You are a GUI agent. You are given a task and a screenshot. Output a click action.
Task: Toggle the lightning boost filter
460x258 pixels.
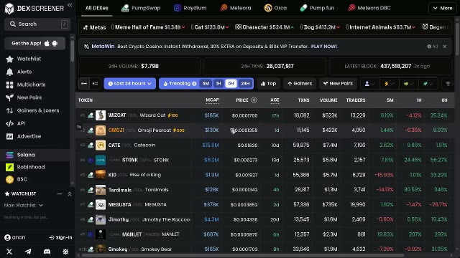[389, 84]
